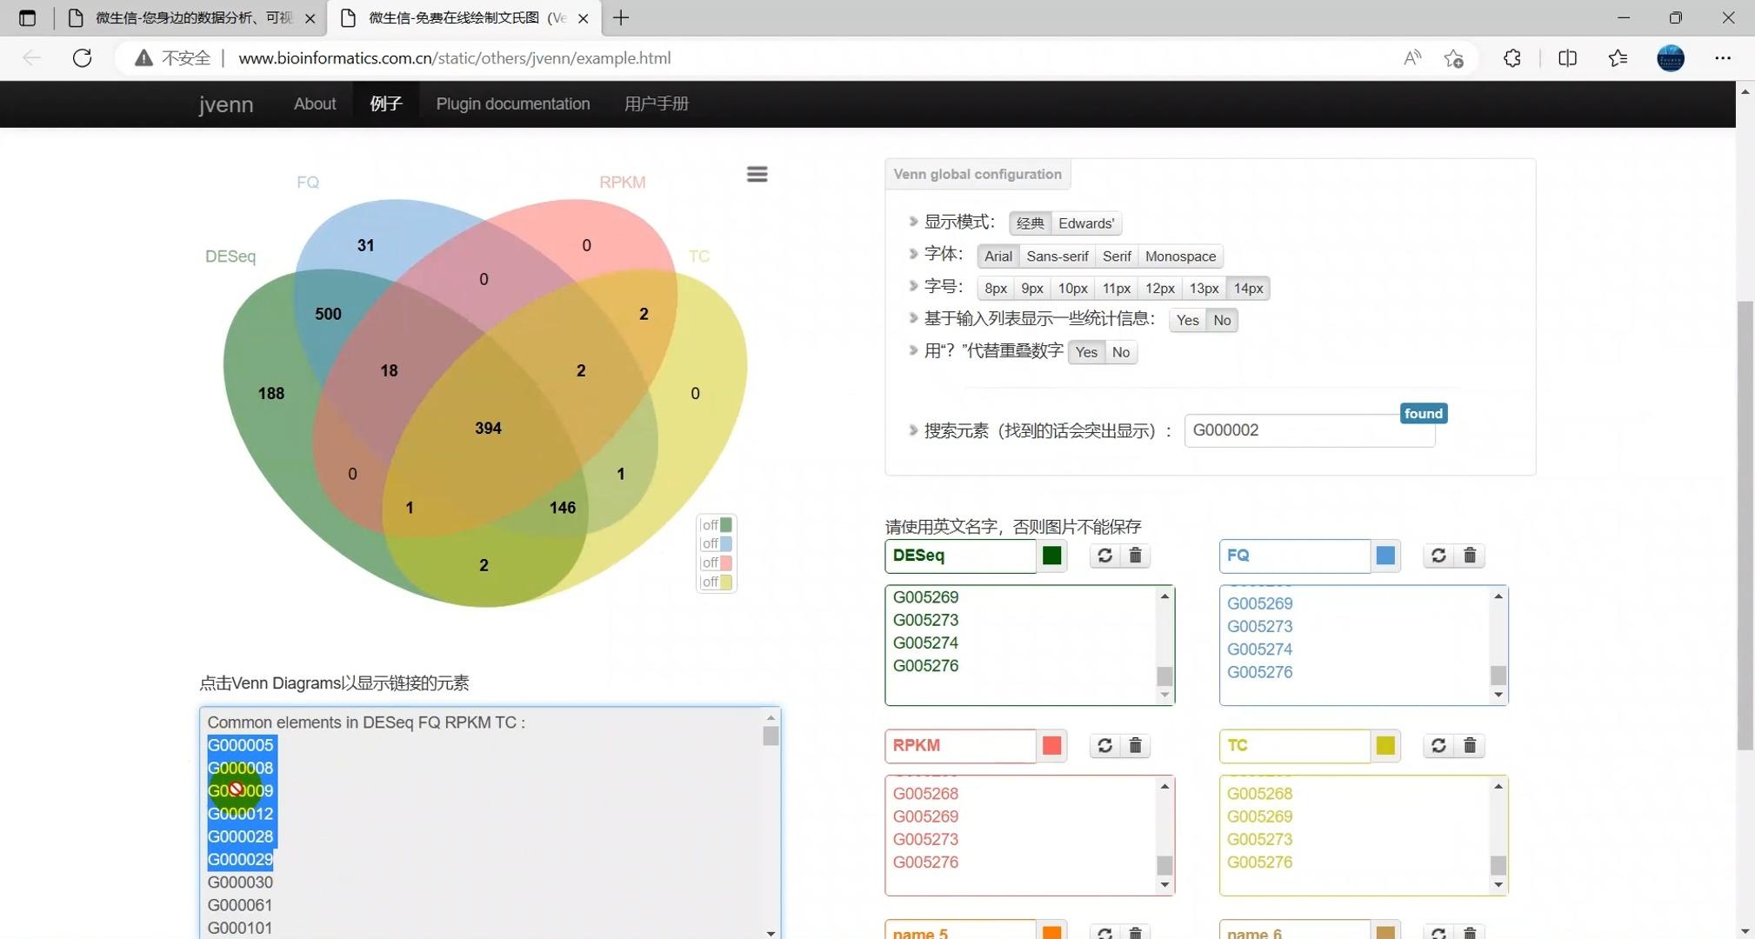This screenshot has width=1755, height=939.
Task: Delete the FQ list with trash icon
Action: (1470, 556)
